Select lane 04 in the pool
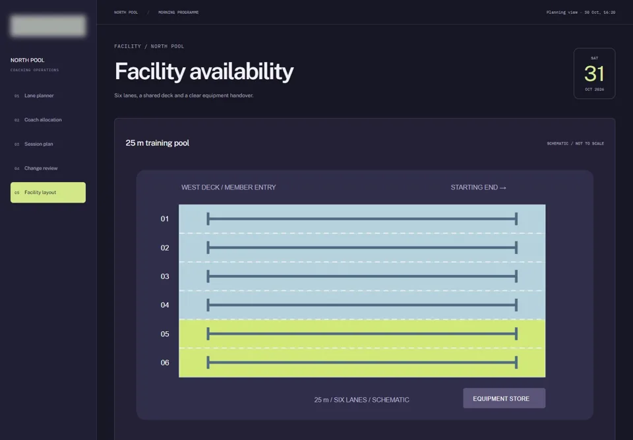This screenshot has width=633, height=440. [x=362, y=305]
